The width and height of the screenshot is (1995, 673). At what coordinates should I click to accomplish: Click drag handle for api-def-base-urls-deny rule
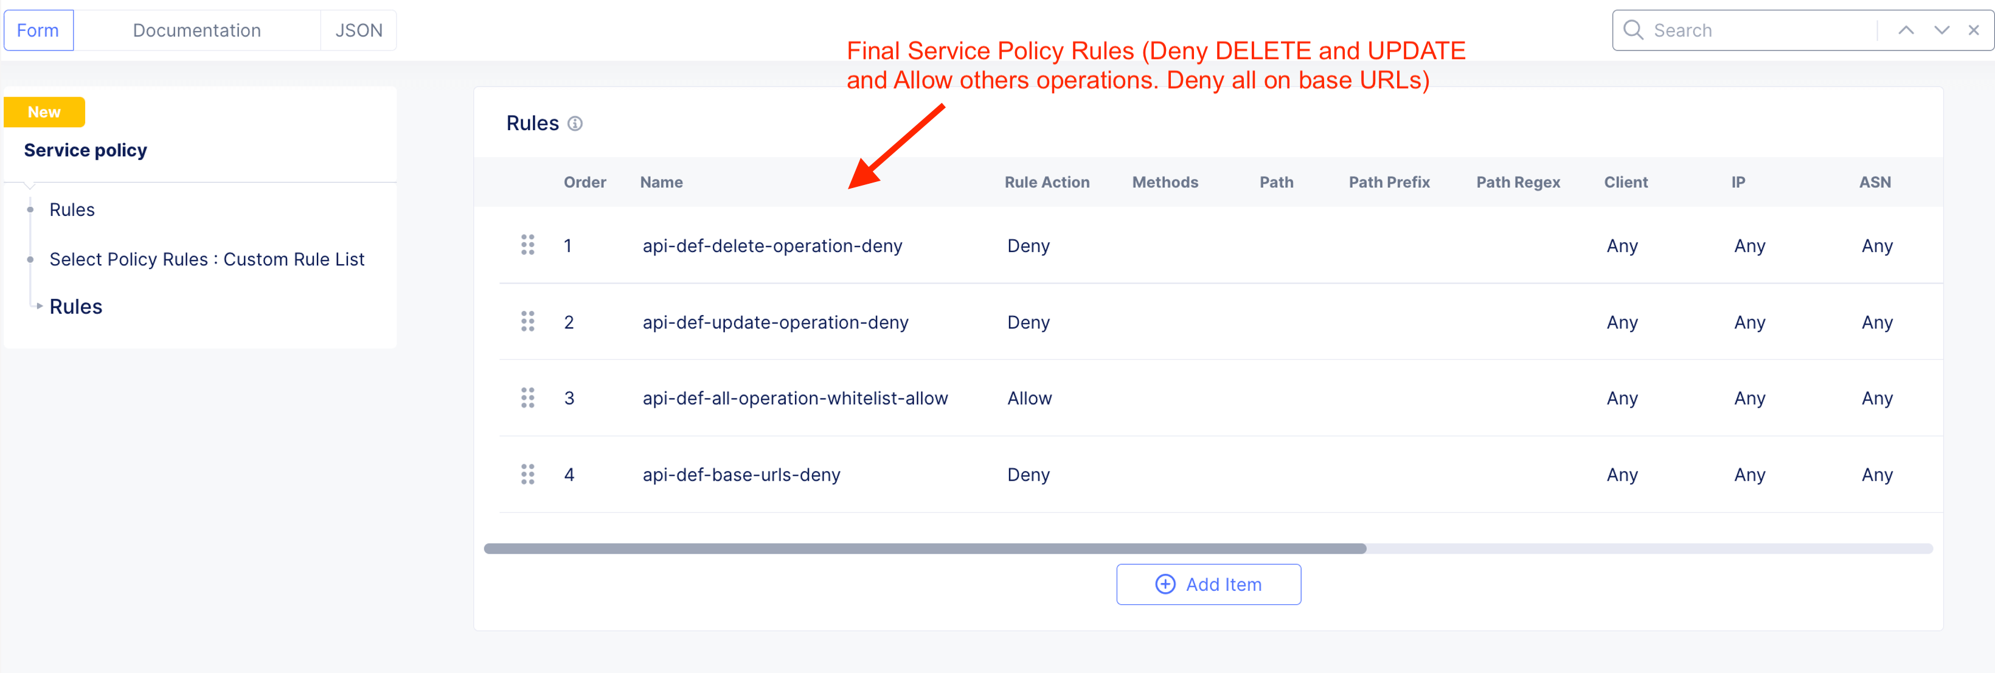[x=527, y=474]
